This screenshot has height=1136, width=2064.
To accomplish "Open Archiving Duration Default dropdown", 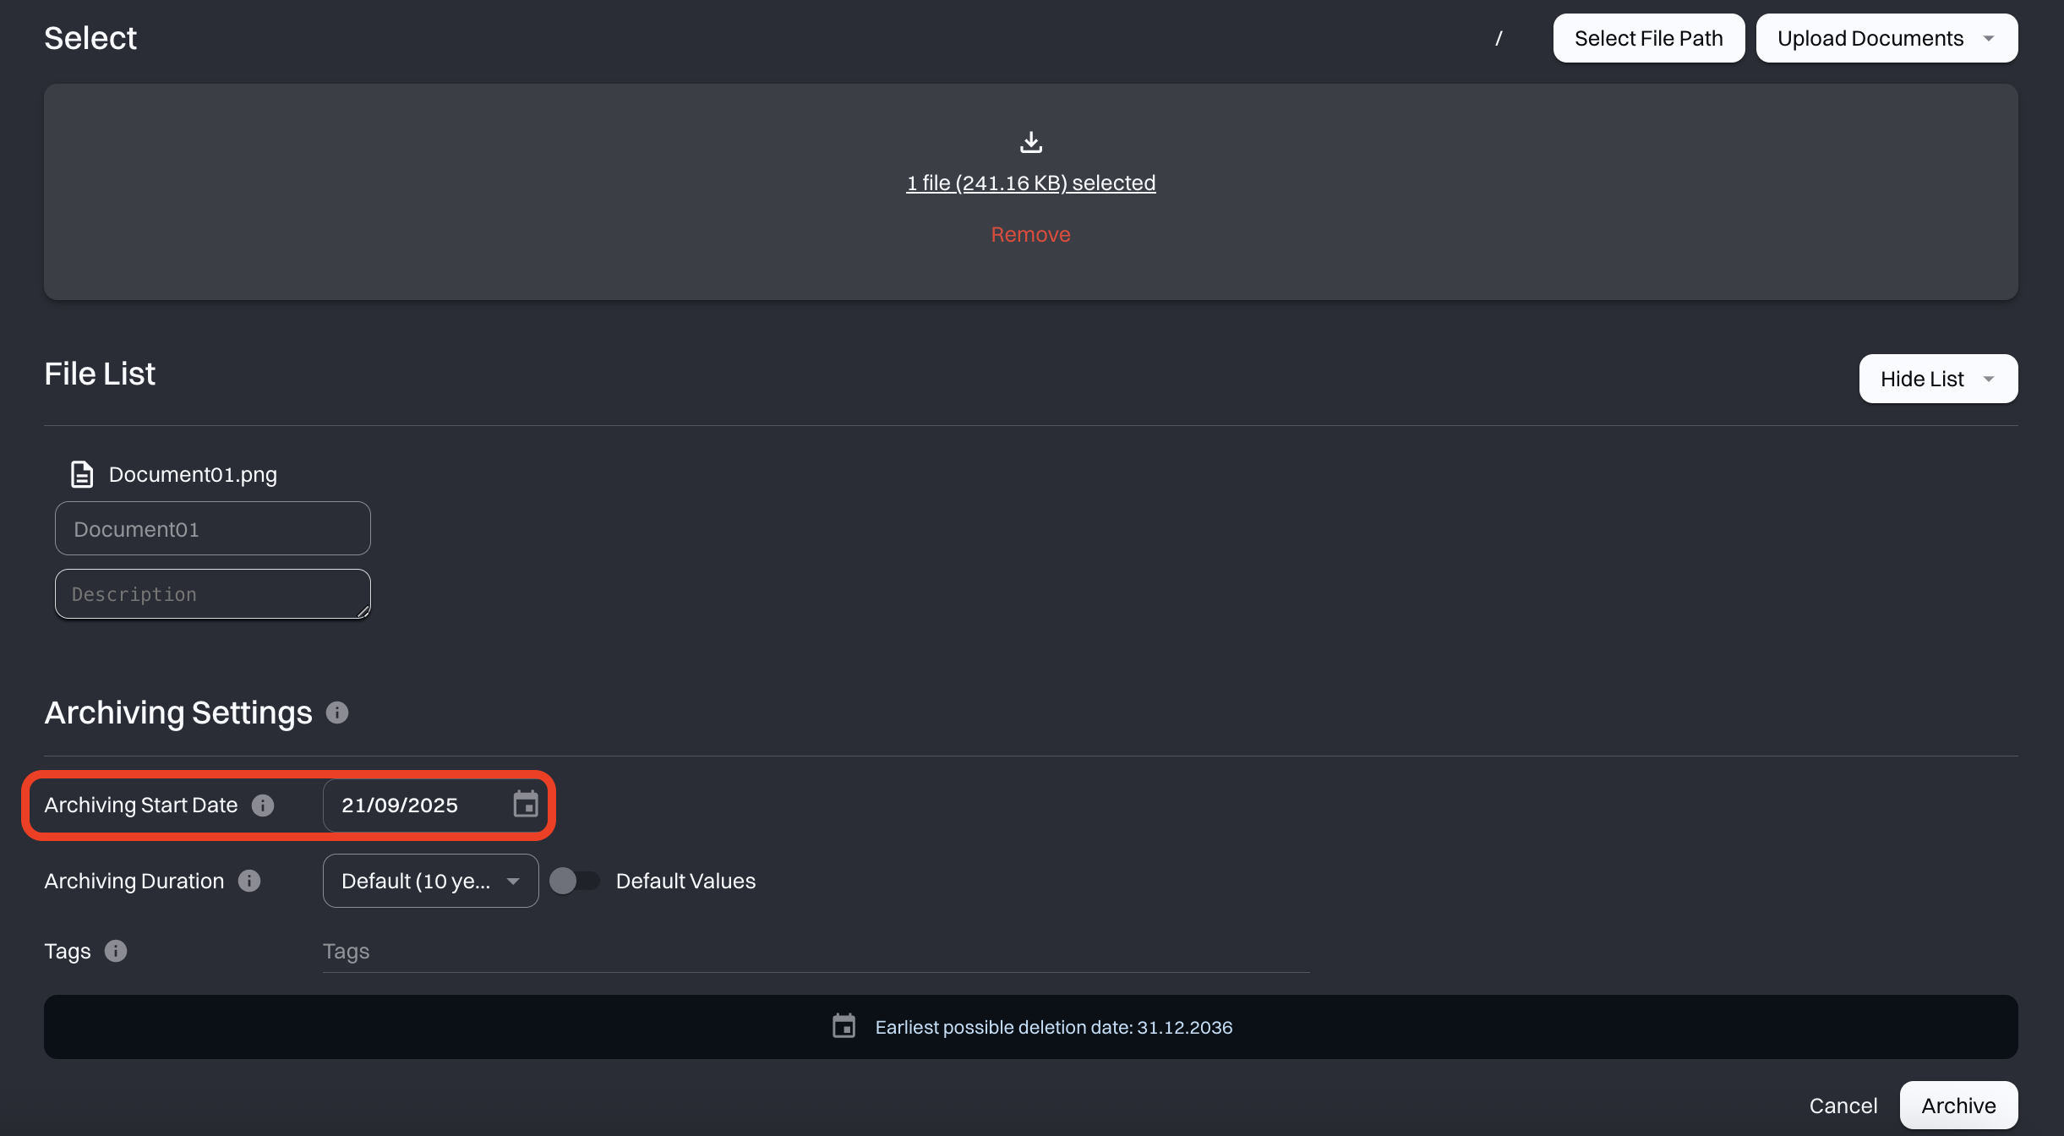I will tap(430, 881).
